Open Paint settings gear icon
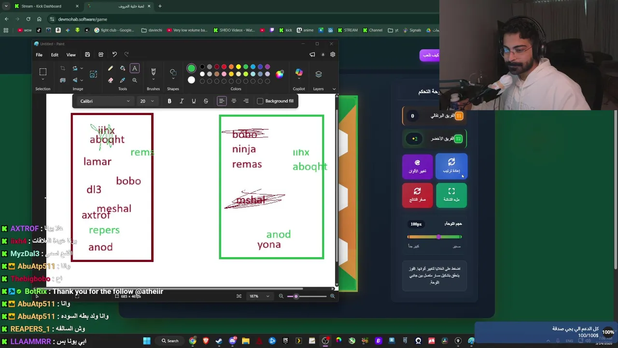This screenshot has width=618, height=348. (x=333, y=55)
